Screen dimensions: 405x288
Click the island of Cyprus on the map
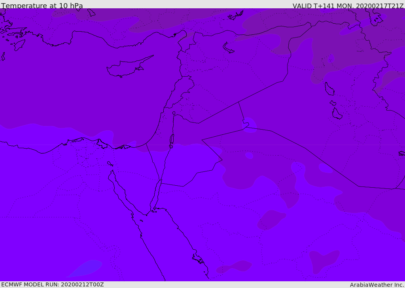(130, 67)
